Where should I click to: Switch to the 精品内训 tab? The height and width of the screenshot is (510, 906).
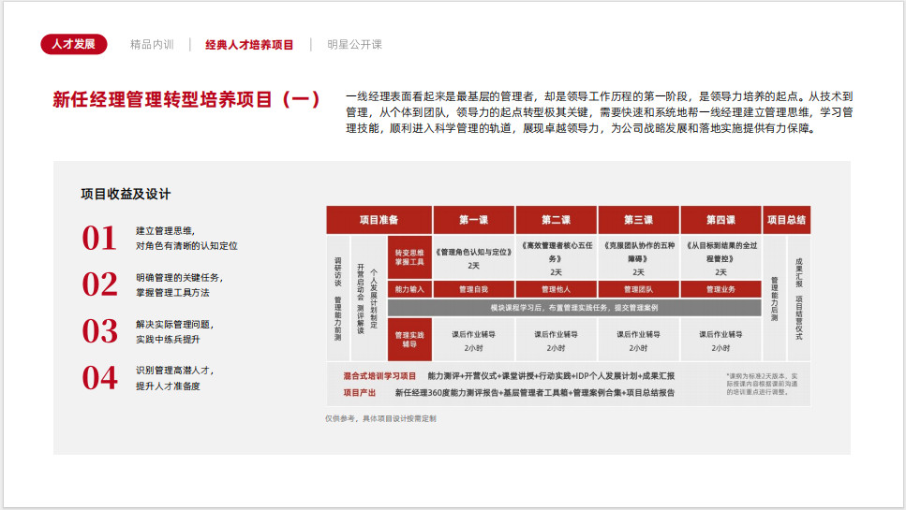tap(152, 44)
